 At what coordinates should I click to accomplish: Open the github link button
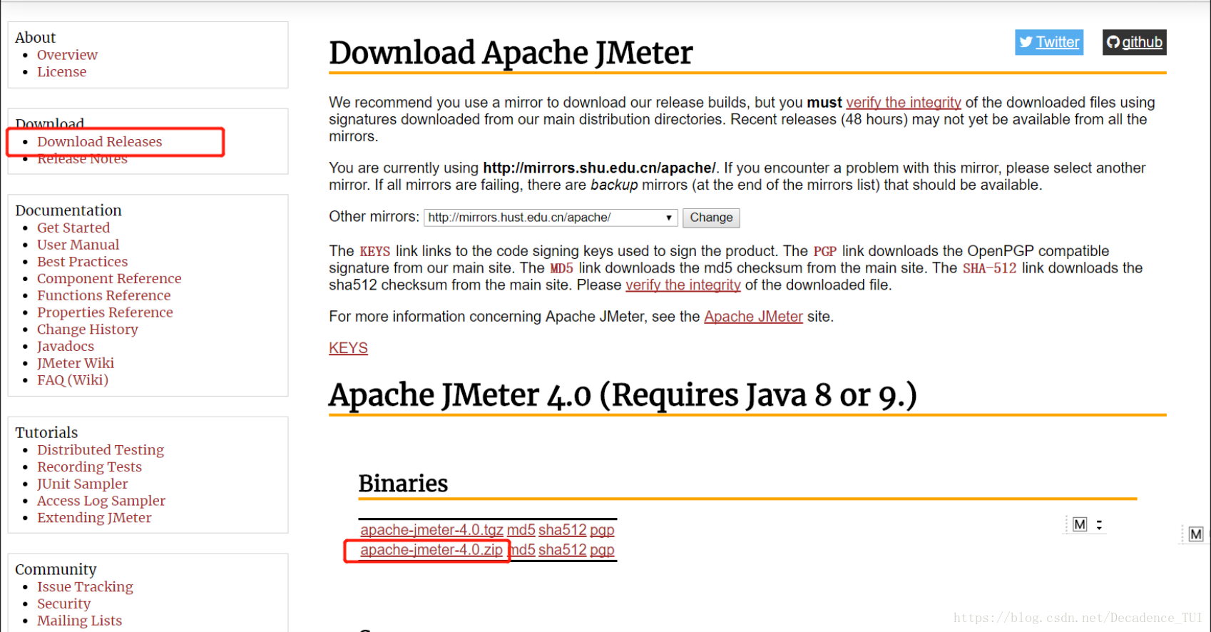click(x=1134, y=42)
